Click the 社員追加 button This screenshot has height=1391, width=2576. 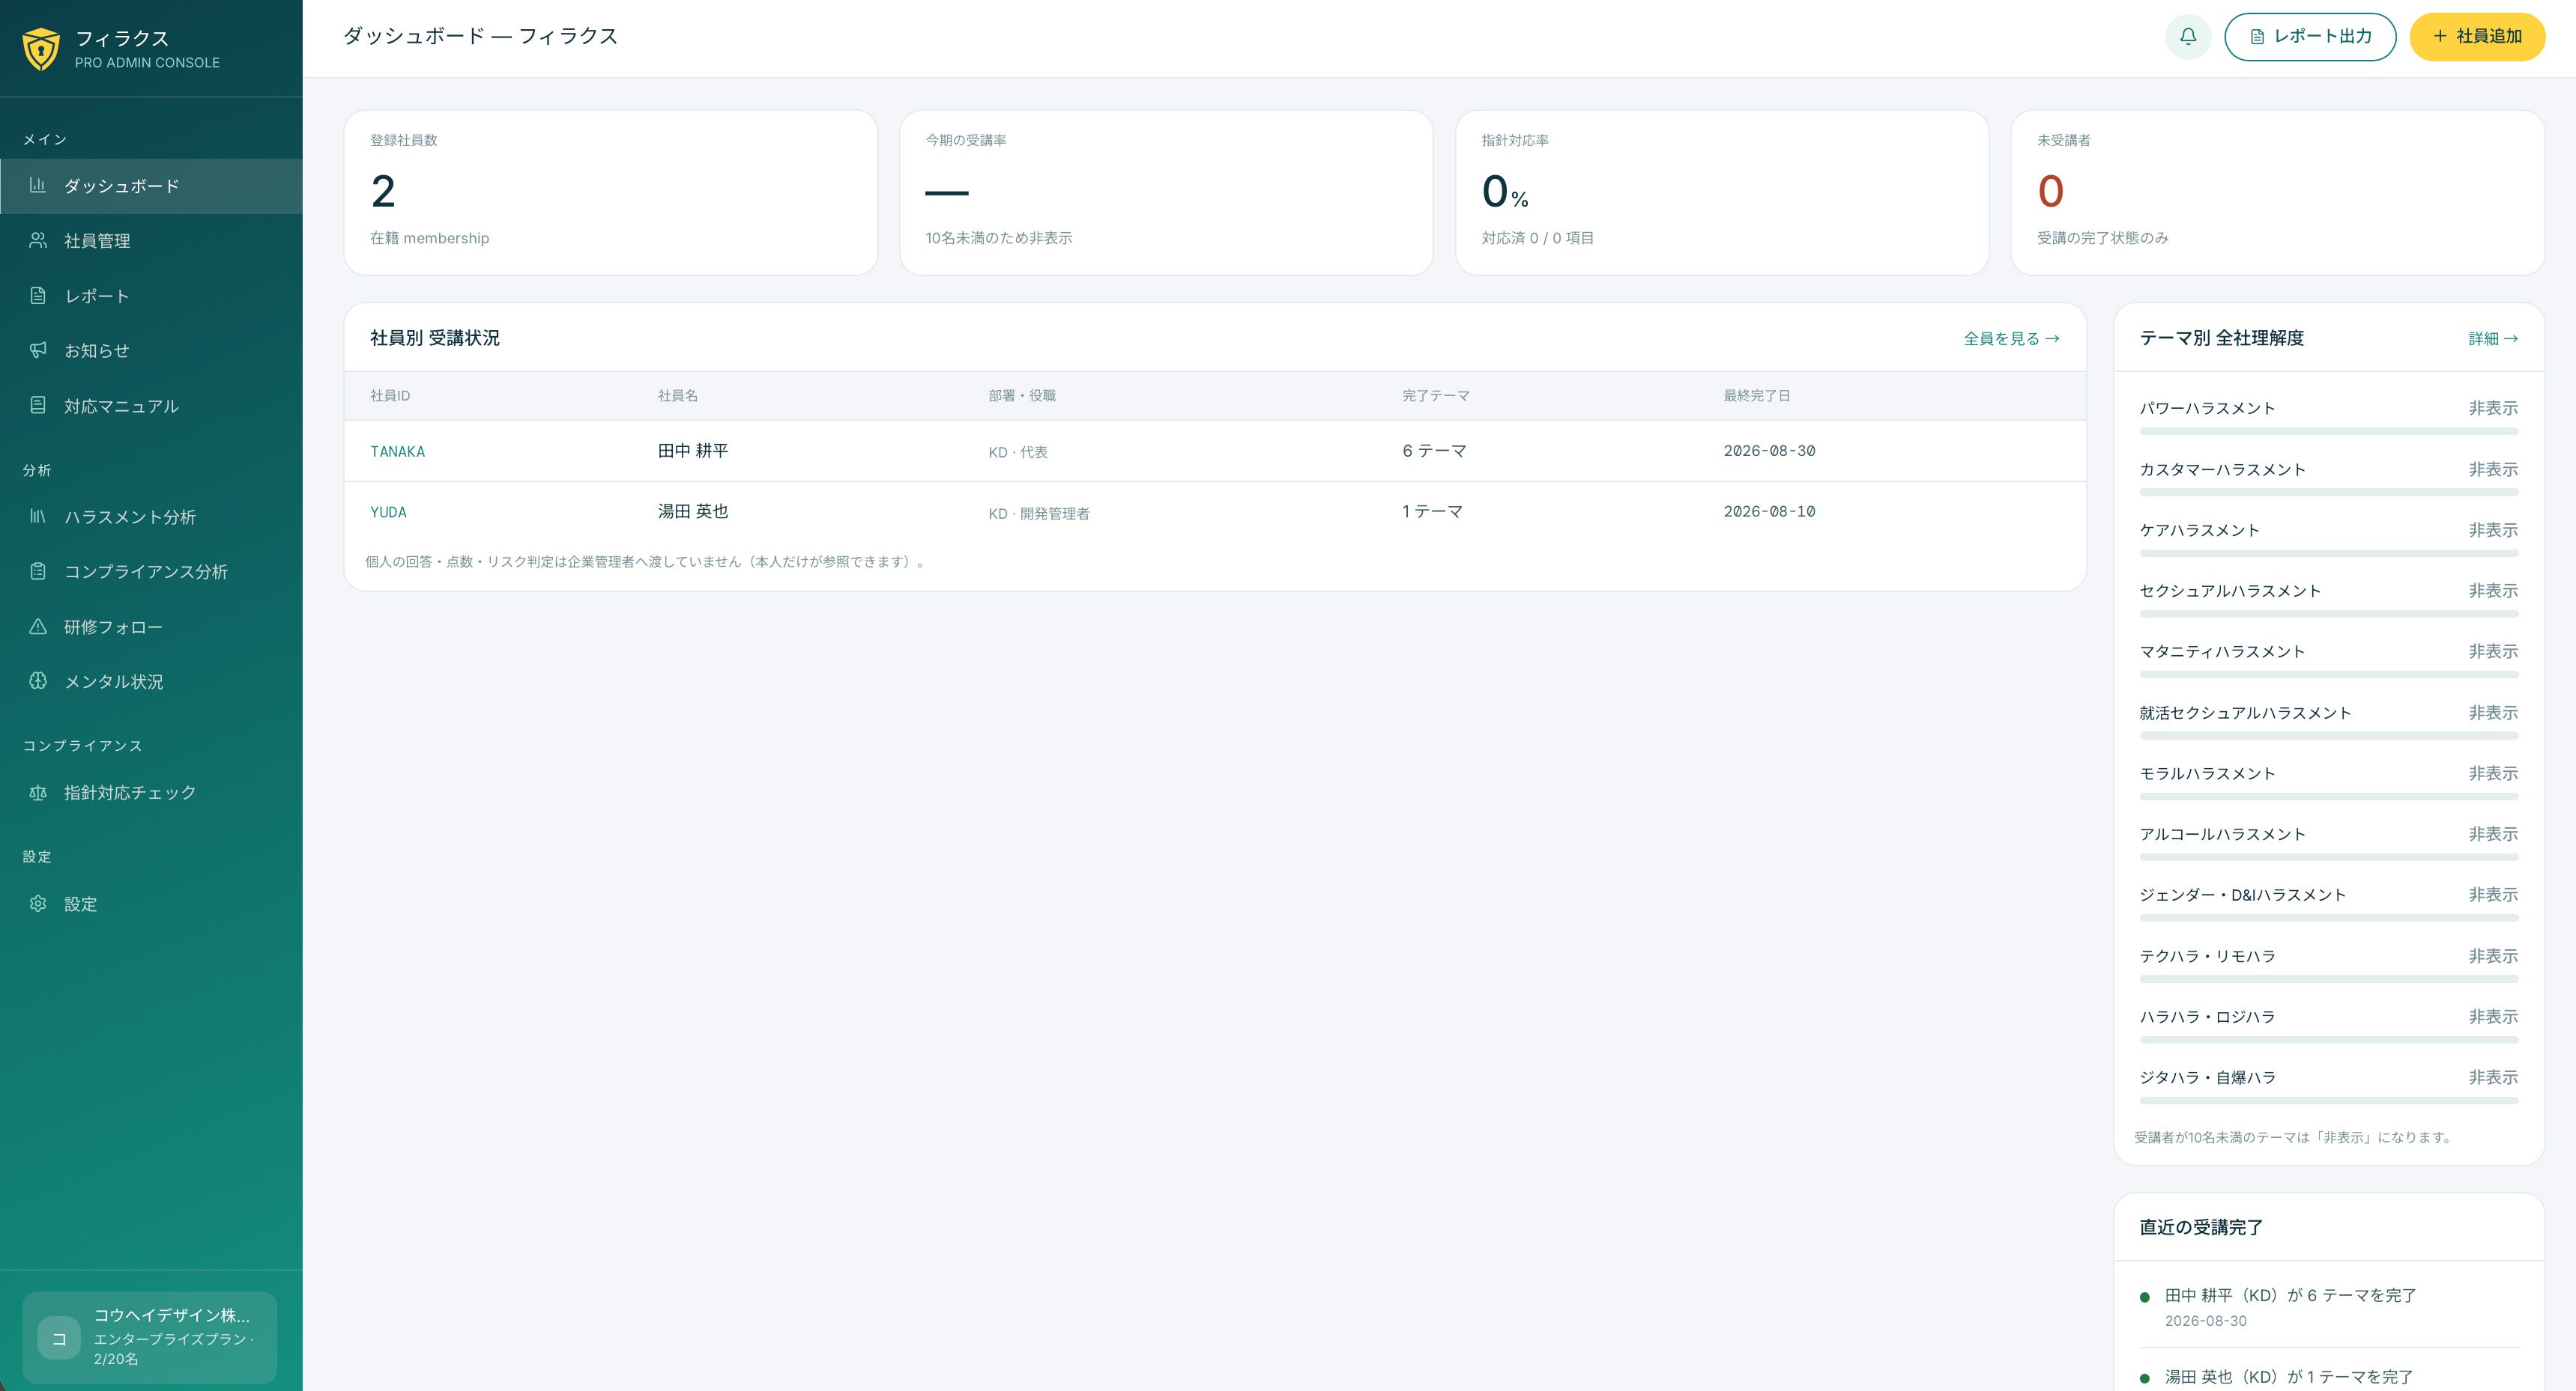pyautogui.click(x=2477, y=37)
